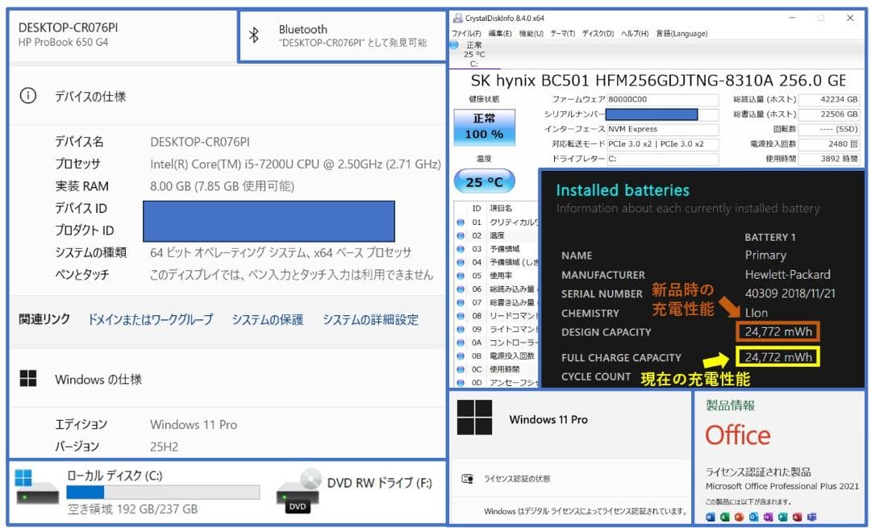Open the 編集(E) menu in CrystalDiskInfo
This screenshot has width=871, height=528.
(500, 33)
